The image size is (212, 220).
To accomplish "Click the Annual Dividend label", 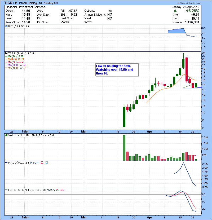I will 95,15.
